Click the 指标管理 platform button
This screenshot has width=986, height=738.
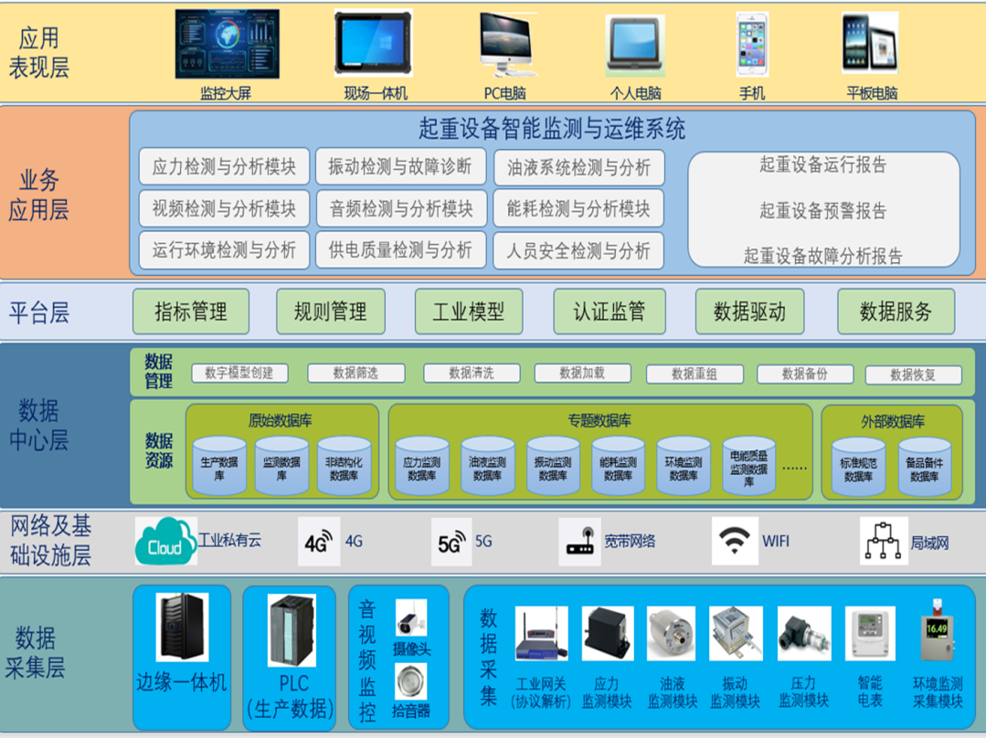coord(191,312)
